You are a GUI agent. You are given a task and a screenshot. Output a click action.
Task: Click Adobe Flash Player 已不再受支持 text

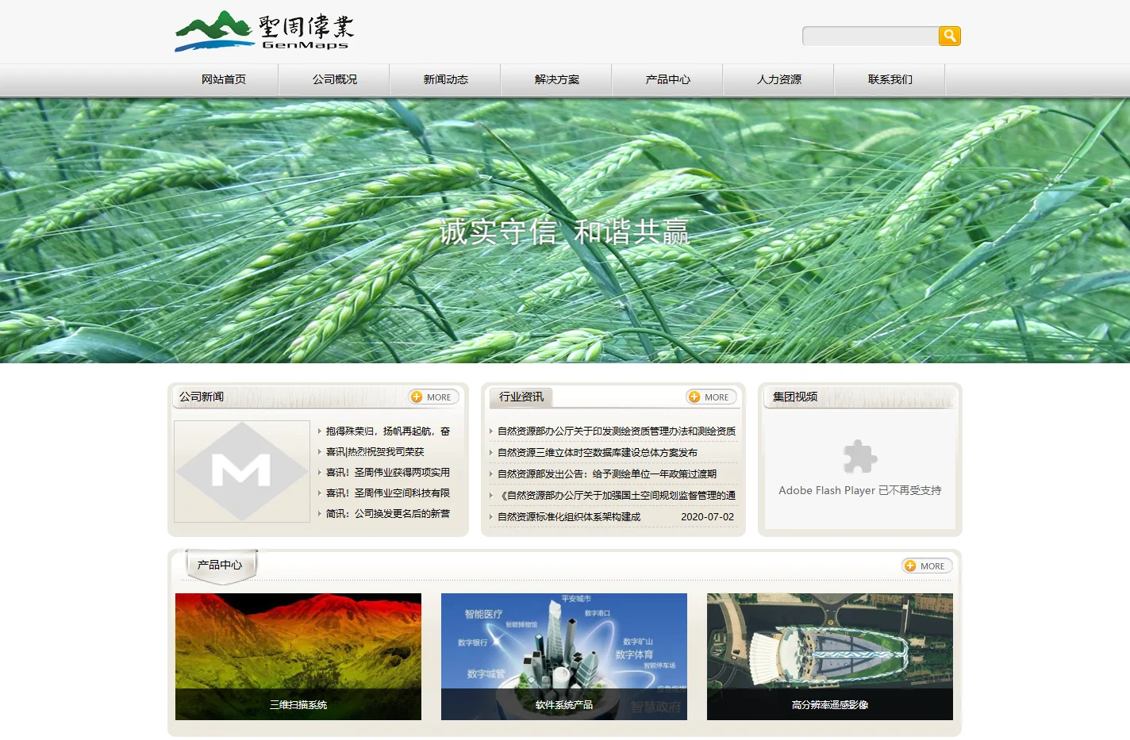(x=859, y=490)
